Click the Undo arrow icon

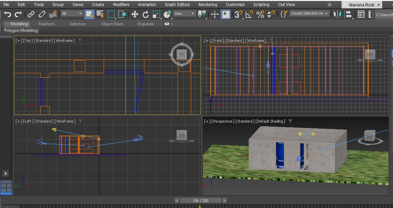[7, 14]
